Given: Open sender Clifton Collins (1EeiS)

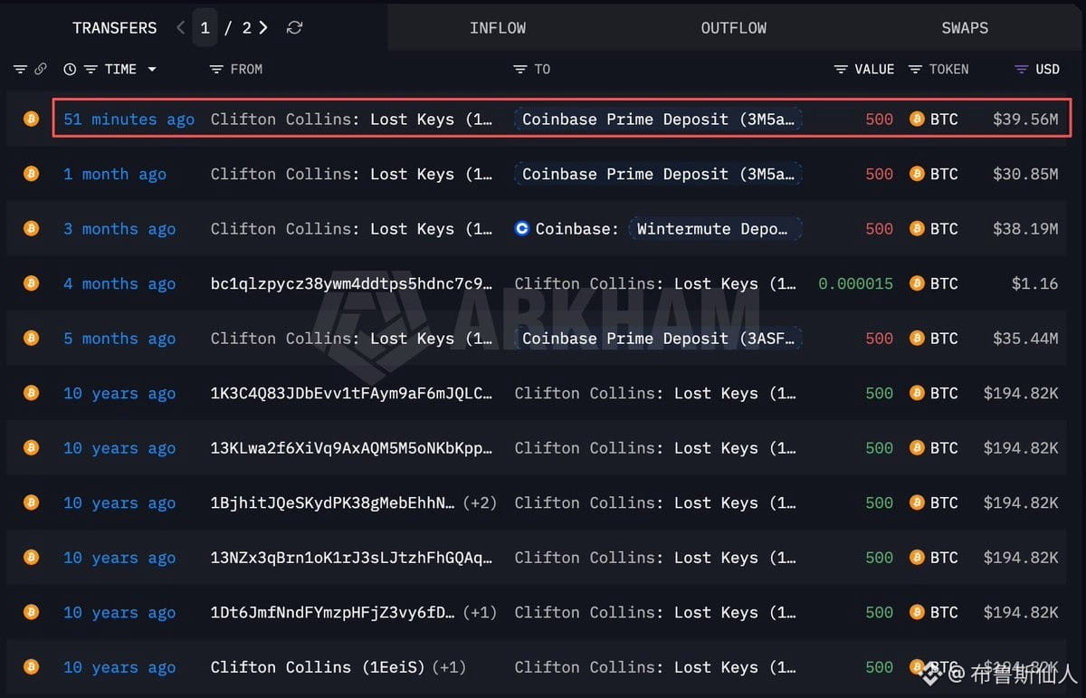Looking at the screenshot, I should pos(318,667).
